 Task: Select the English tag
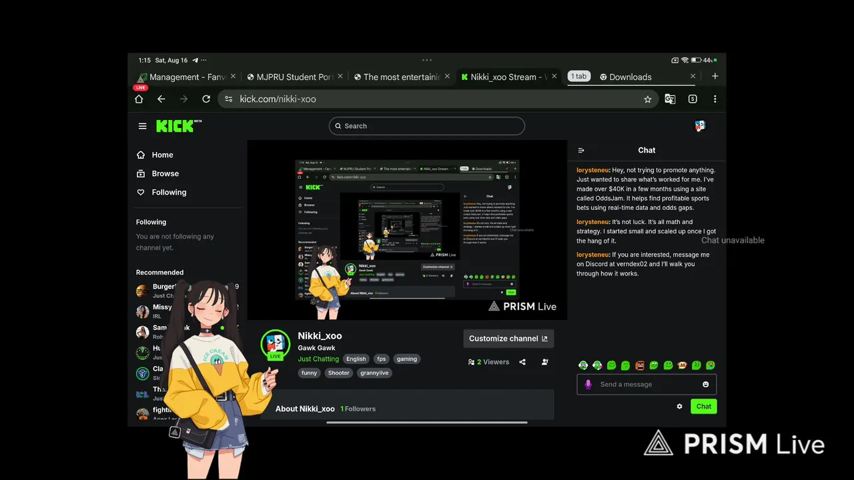356,359
